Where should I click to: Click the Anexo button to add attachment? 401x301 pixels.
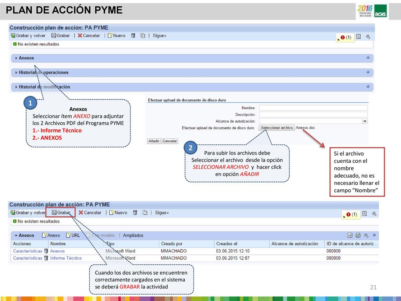point(51,236)
